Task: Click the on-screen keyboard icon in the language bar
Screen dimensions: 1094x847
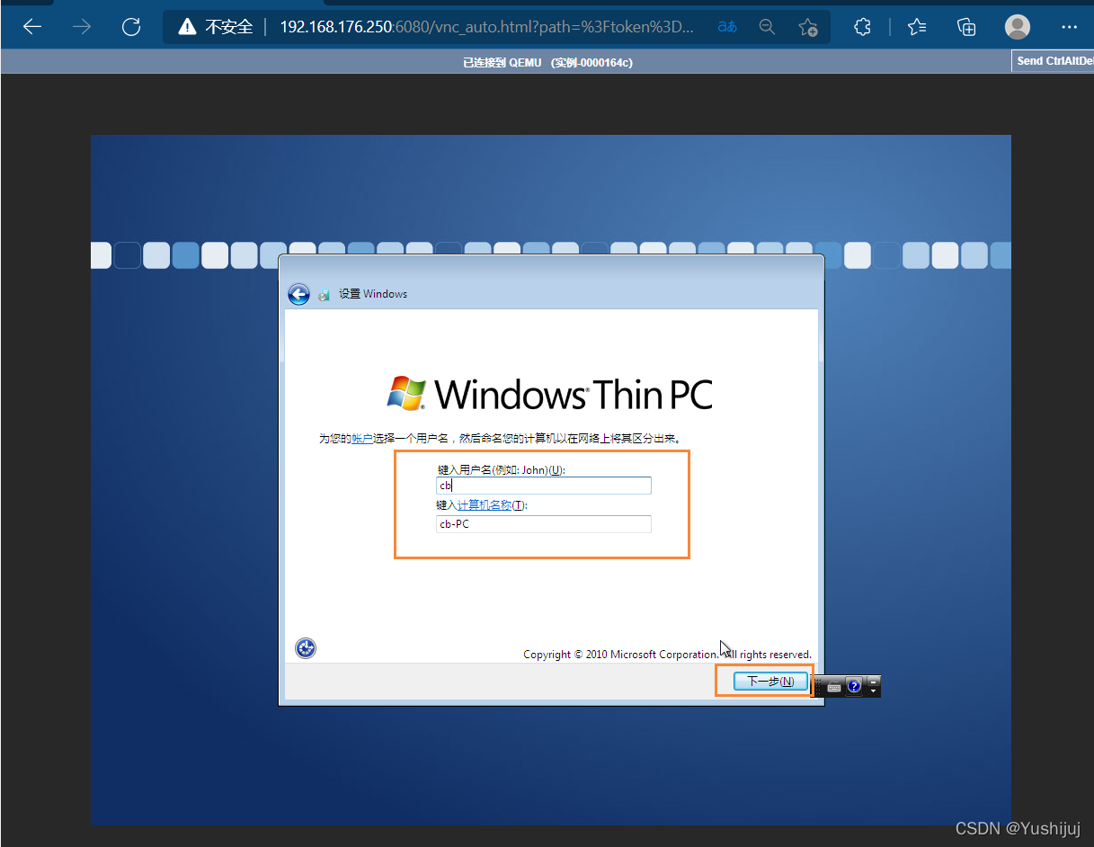Action: (834, 687)
